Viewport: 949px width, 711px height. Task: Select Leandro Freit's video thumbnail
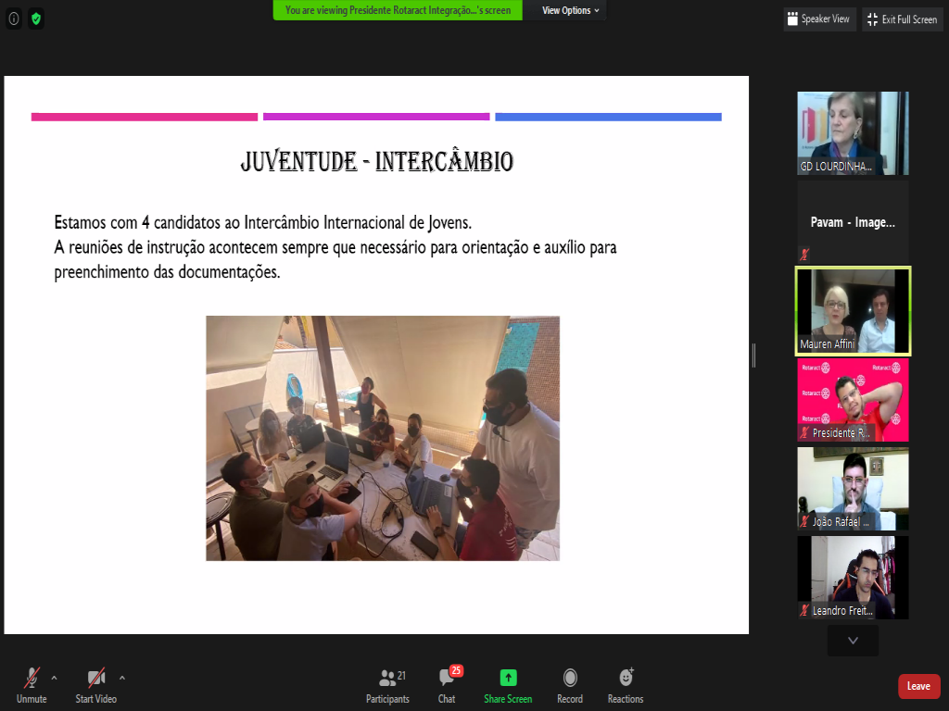853,578
